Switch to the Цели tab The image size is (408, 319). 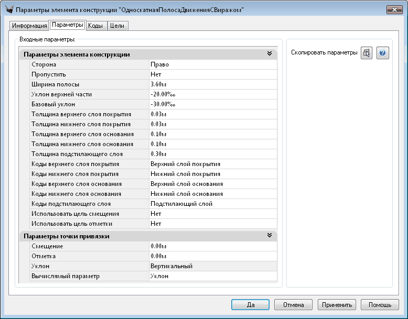click(117, 26)
